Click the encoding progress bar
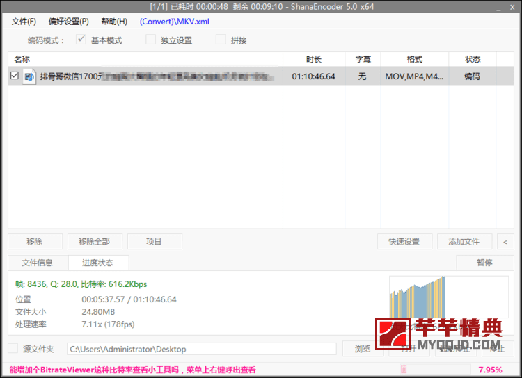Screen dimensions: 522x378 tap(436, 370)
